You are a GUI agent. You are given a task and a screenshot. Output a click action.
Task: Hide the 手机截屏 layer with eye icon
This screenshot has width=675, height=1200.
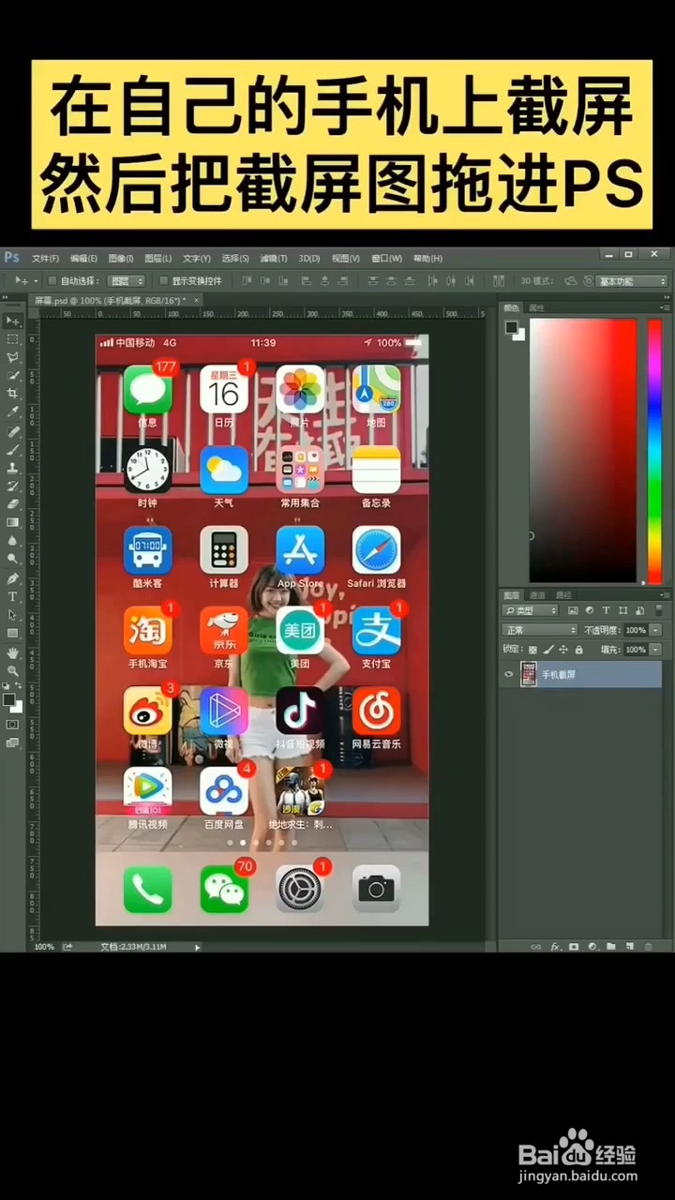click(509, 674)
